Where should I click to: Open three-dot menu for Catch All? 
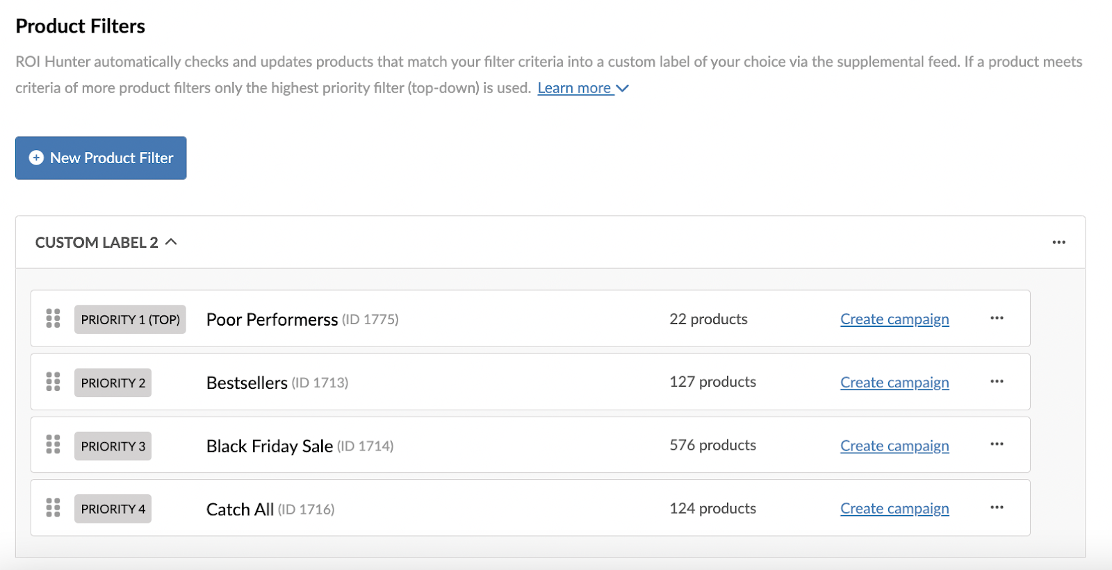tap(997, 508)
